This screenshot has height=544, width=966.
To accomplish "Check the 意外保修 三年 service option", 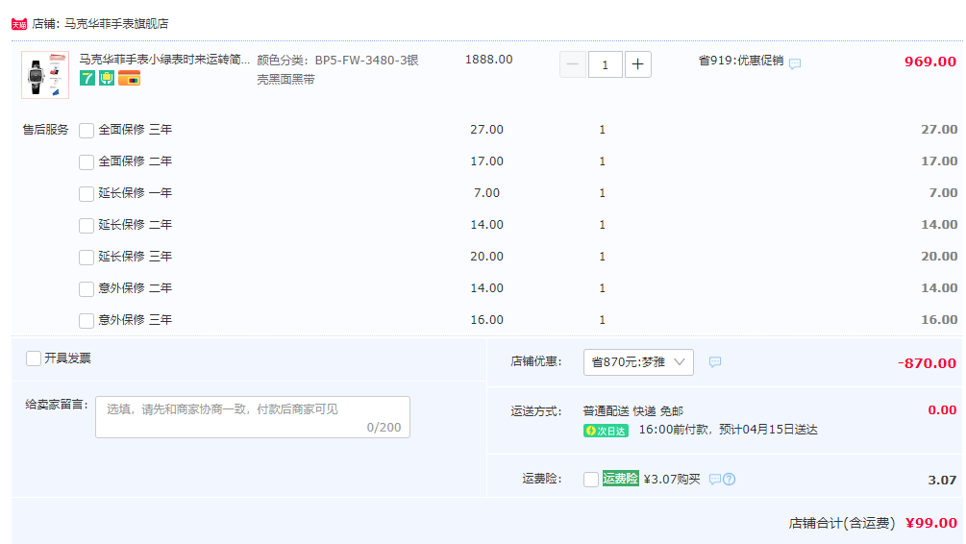I will 87,320.
